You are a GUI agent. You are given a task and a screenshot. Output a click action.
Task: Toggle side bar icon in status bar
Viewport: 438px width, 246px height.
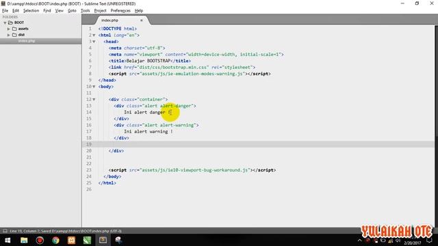5,231
